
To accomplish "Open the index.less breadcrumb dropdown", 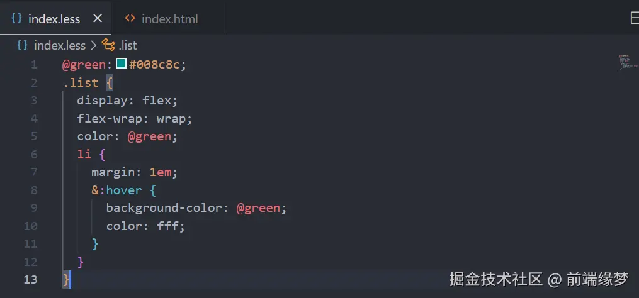I will click(59, 45).
